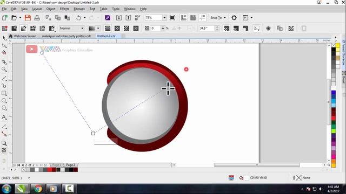Click the purple search content icon

click(108, 18)
